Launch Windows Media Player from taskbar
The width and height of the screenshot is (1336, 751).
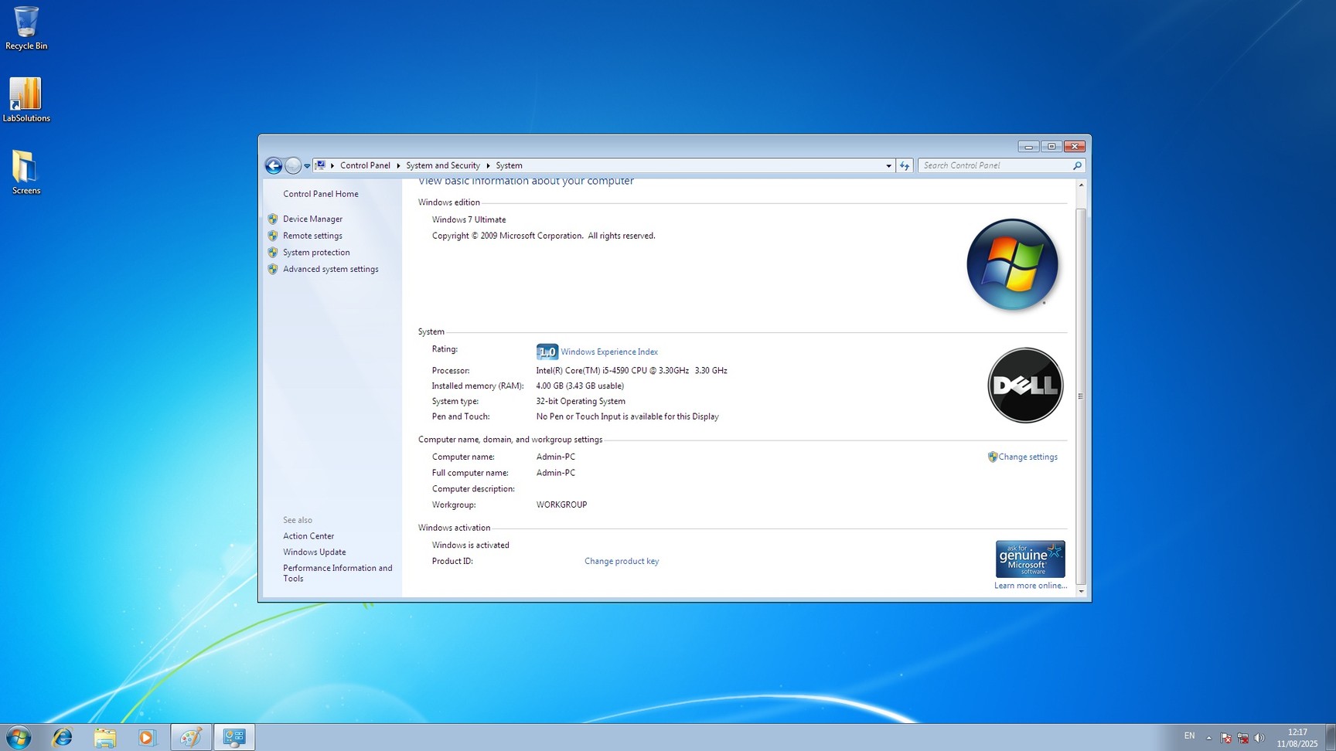[x=147, y=737]
